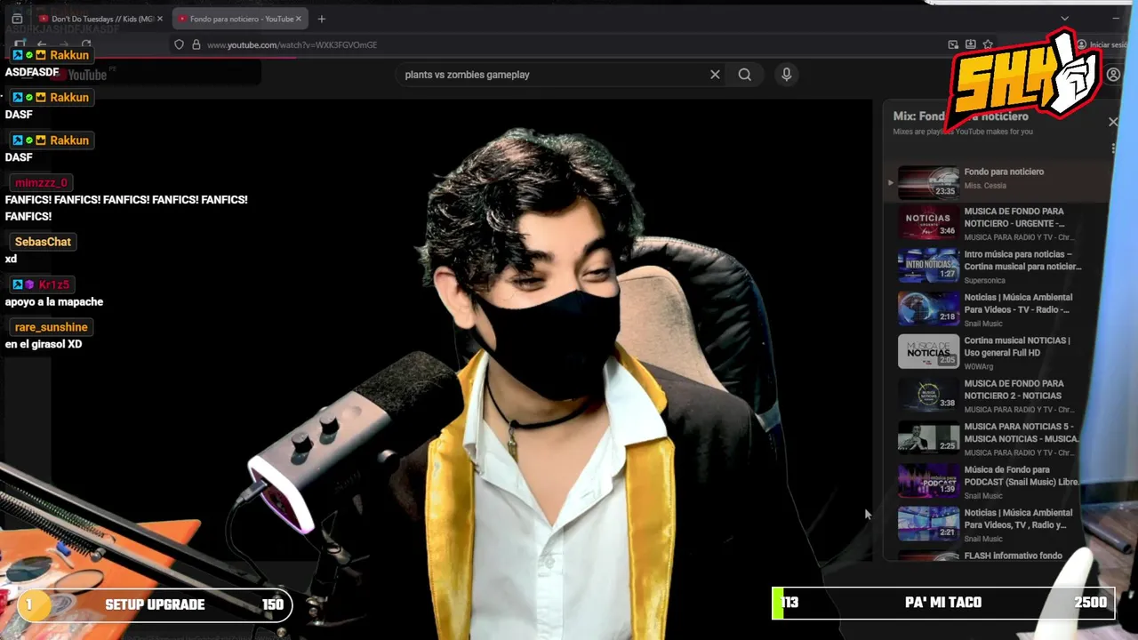
Task: Click the 23:35 video thumbnail in Mix
Action: 928,181
